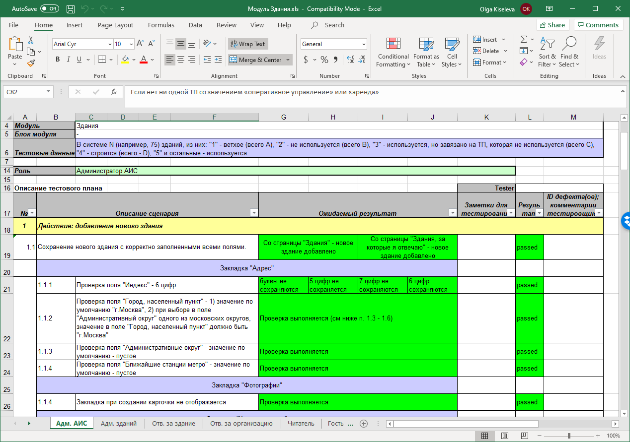Open filter dropdown for Описание сценария column
Screen dimensions: 630x442
(x=254, y=213)
